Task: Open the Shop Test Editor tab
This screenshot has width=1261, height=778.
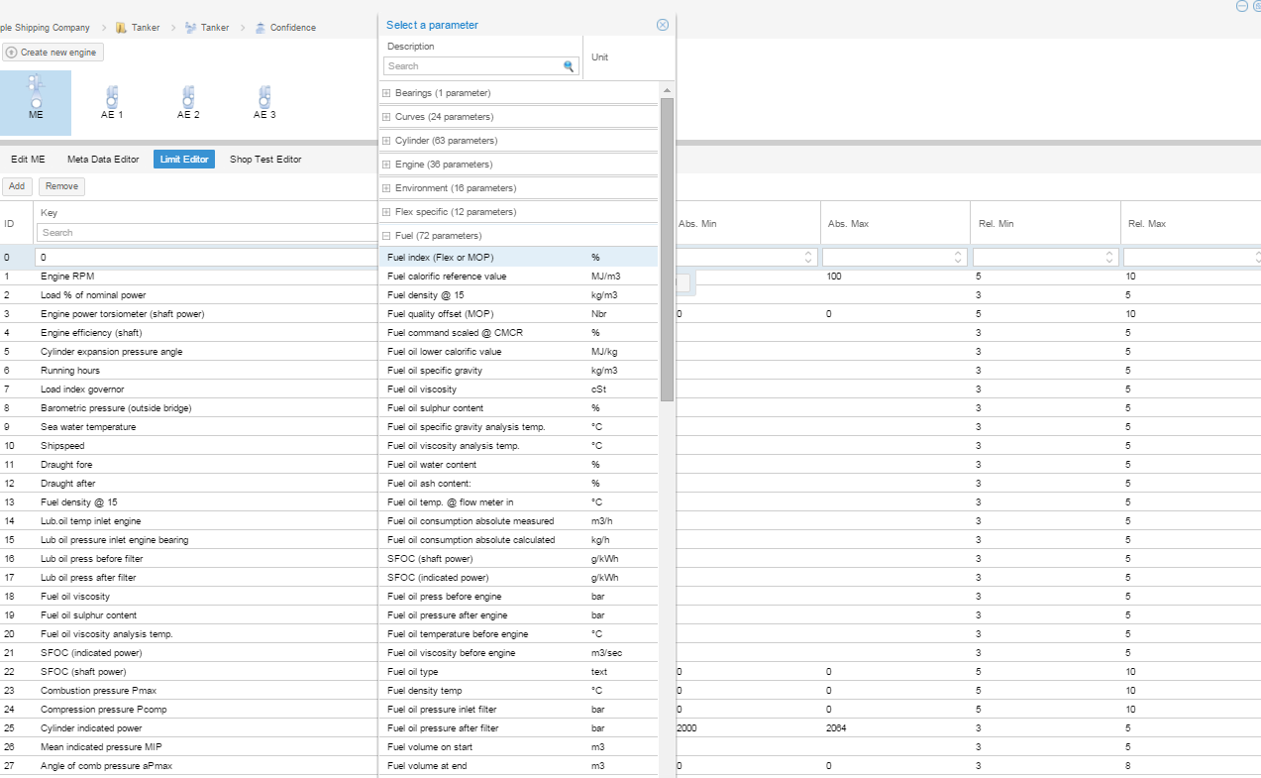Action: (265, 160)
